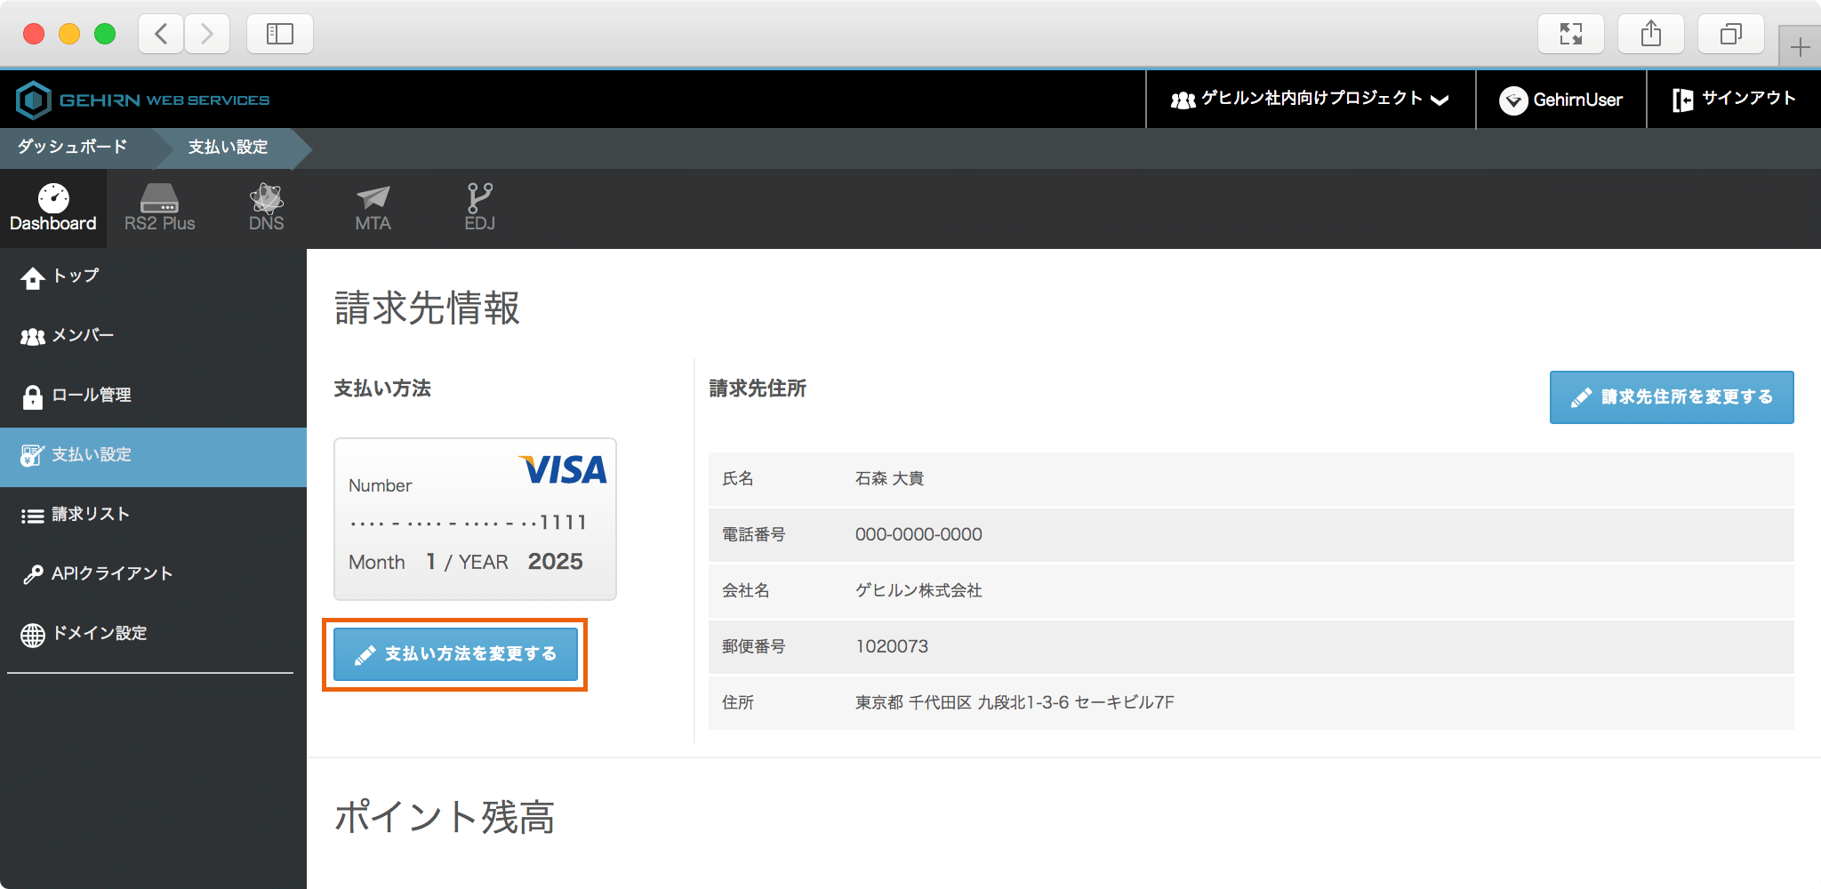Switch to the EDJ branch icon
Image resolution: width=1821 pixels, height=889 pixels.
tap(479, 208)
